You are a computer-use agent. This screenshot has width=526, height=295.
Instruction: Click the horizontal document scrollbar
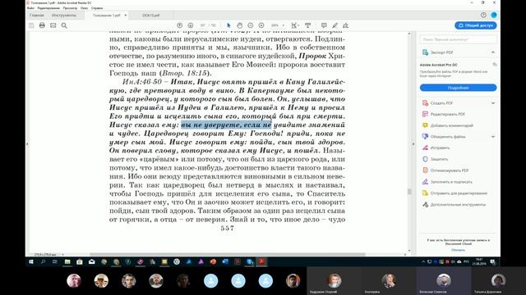[228, 255]
